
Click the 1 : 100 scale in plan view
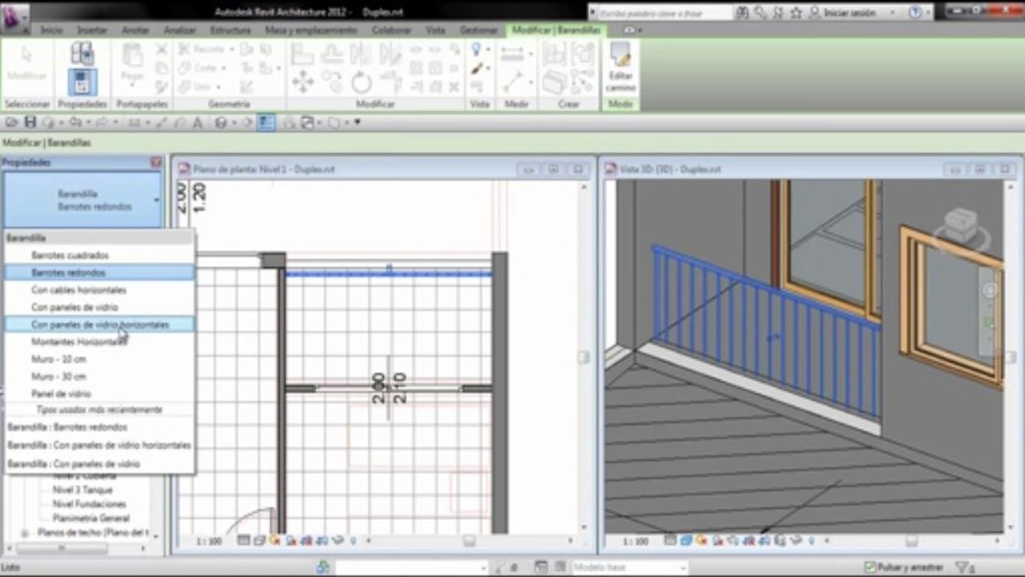tap(209, 542)
